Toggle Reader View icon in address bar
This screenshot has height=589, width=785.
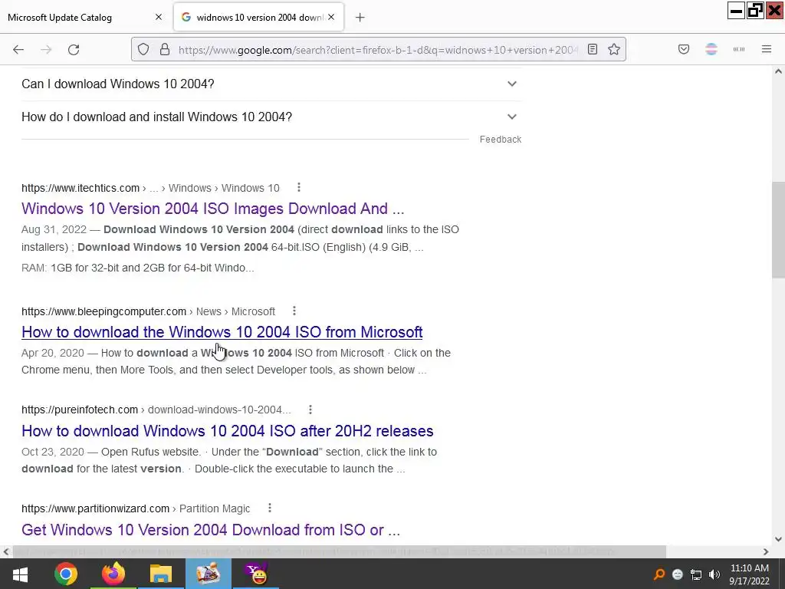593,49
